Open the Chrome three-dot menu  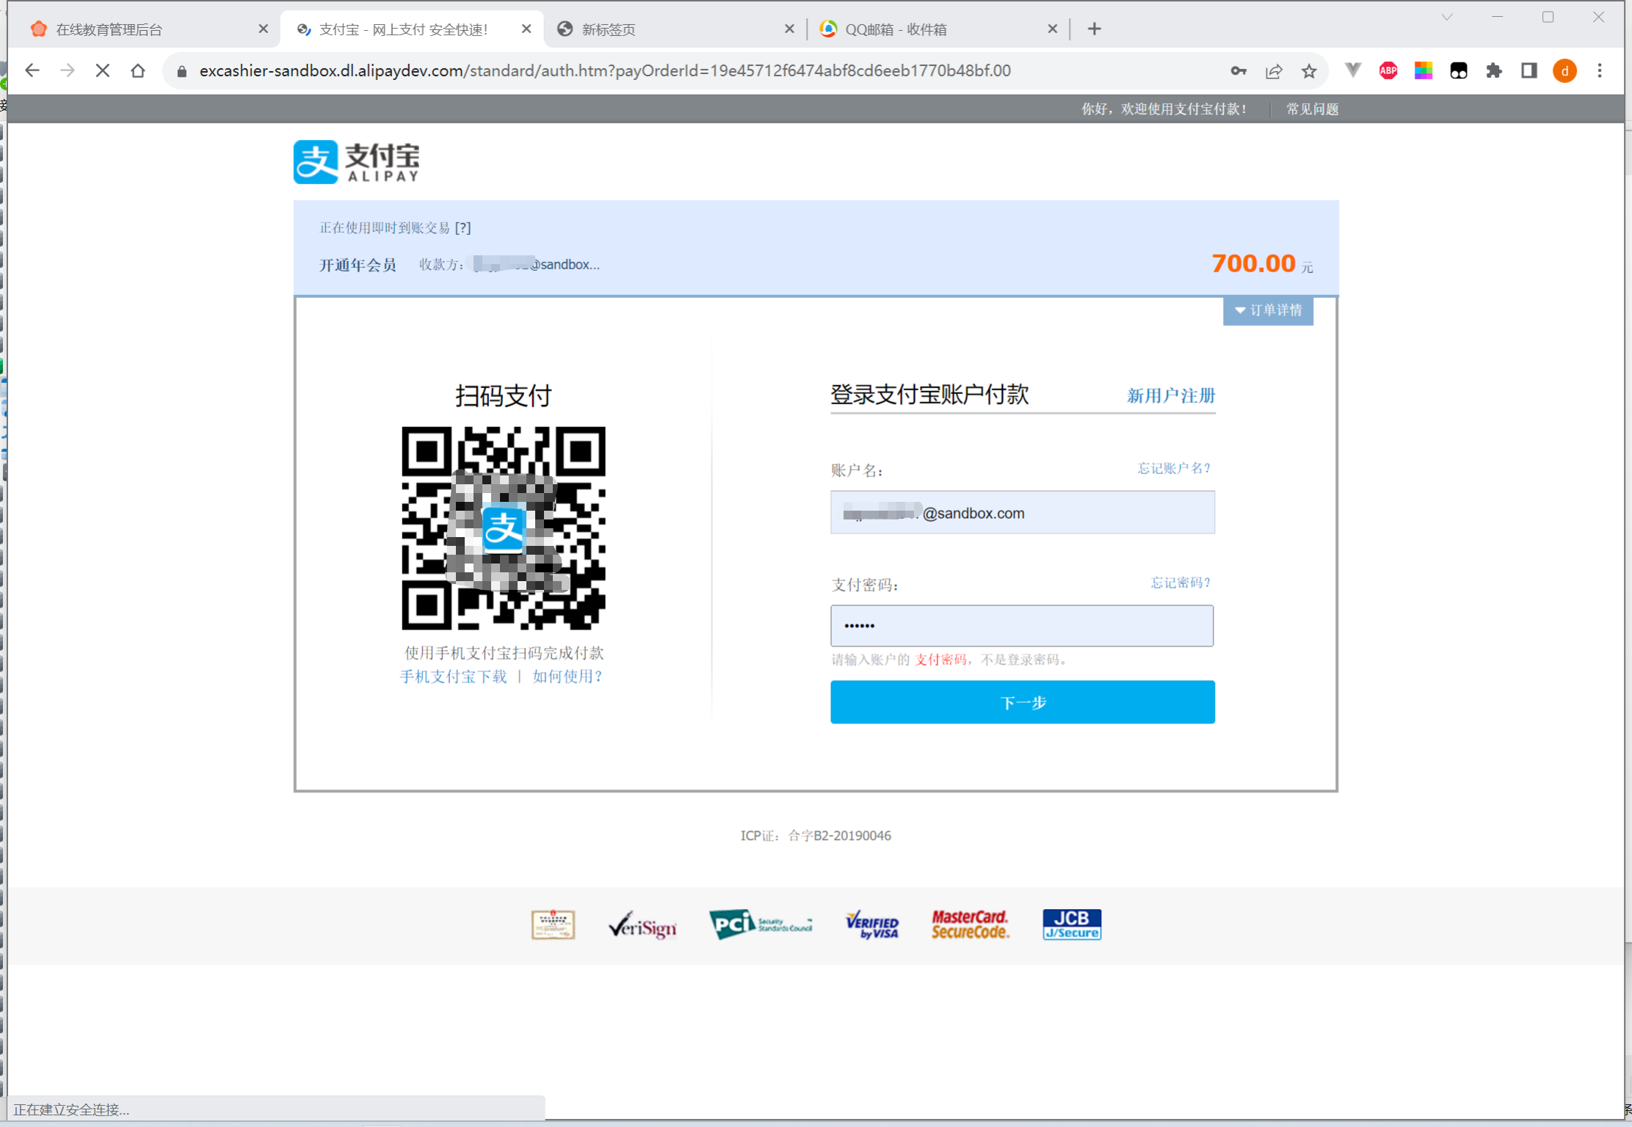pyautogui.click(x=1600, y=70)
